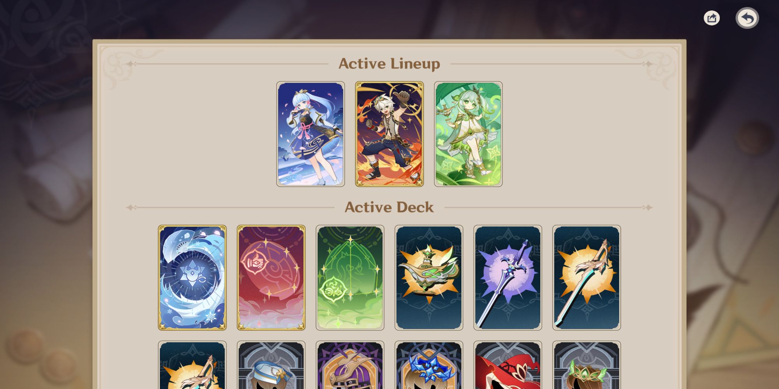Choose the white sailor hat artifact card
The image size is (779, 389).
pos(271,365)
